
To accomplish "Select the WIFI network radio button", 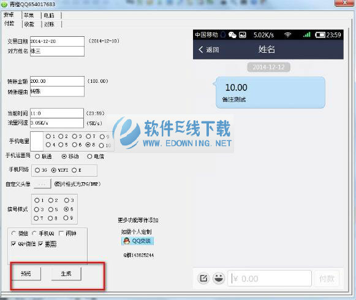I will 53,170.
